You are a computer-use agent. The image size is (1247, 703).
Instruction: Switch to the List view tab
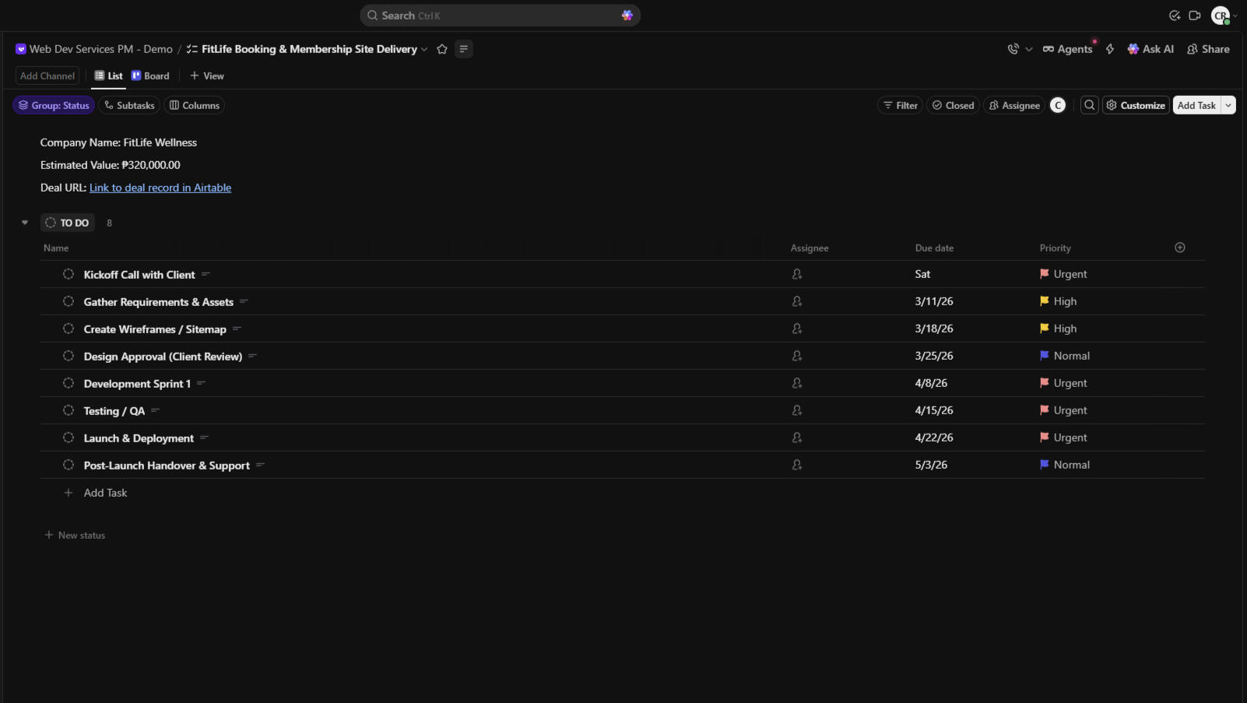pos(108,76)
